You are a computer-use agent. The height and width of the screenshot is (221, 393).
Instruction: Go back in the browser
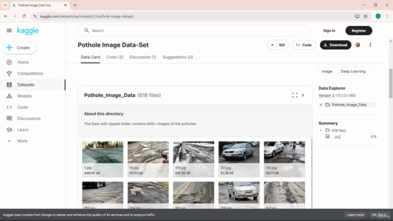(x=6, y=17)
